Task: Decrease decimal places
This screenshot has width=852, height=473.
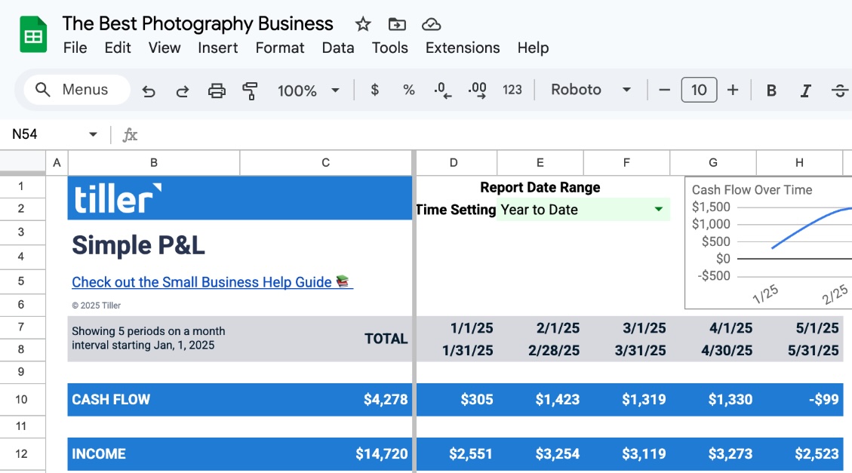Action: click(442, 90)
